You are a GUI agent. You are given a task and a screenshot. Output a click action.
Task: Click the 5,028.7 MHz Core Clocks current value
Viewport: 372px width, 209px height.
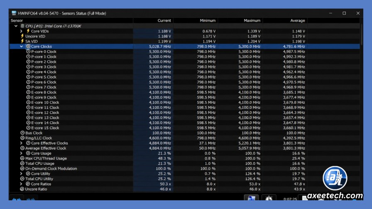click(160, 46)
